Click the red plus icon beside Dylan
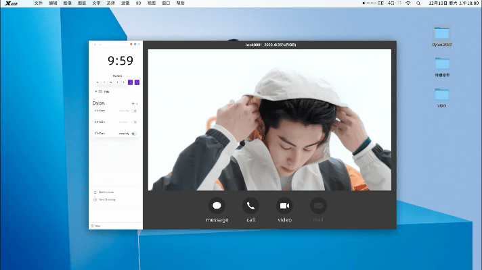Viewport: 482px width, 270px height. tap(133, 103)
